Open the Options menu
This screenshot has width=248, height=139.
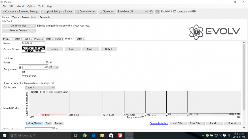[31, 6]
